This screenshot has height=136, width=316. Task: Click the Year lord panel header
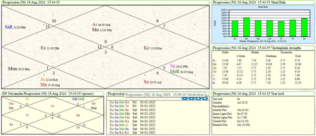tap(262, 94)
